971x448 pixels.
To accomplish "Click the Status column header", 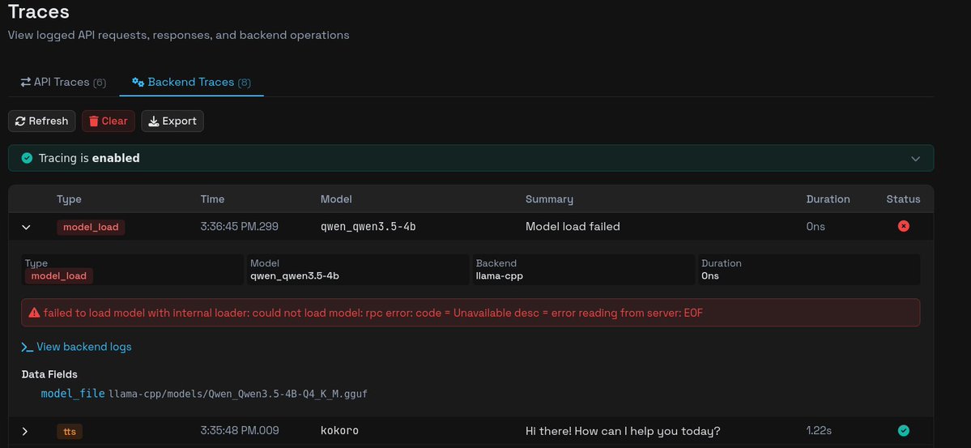I will point(904,199).
